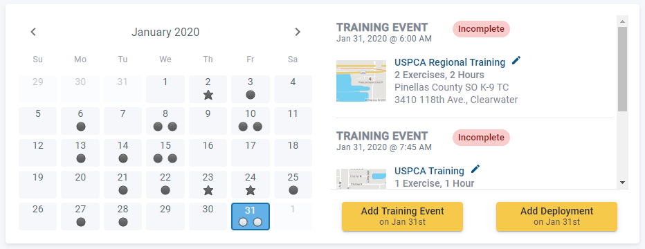Go to previous month with left chevron
Screen dimensions: 645x249
[33, 32]
